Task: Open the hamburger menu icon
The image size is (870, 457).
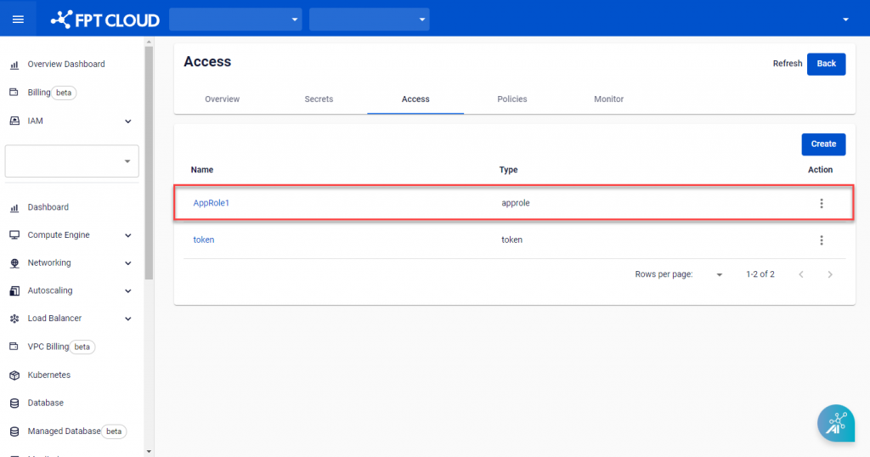Action: [x=18, y=19]
